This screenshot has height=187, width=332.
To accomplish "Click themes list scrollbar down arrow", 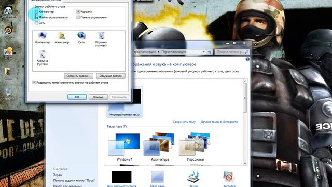I will [x=245, y=164].
